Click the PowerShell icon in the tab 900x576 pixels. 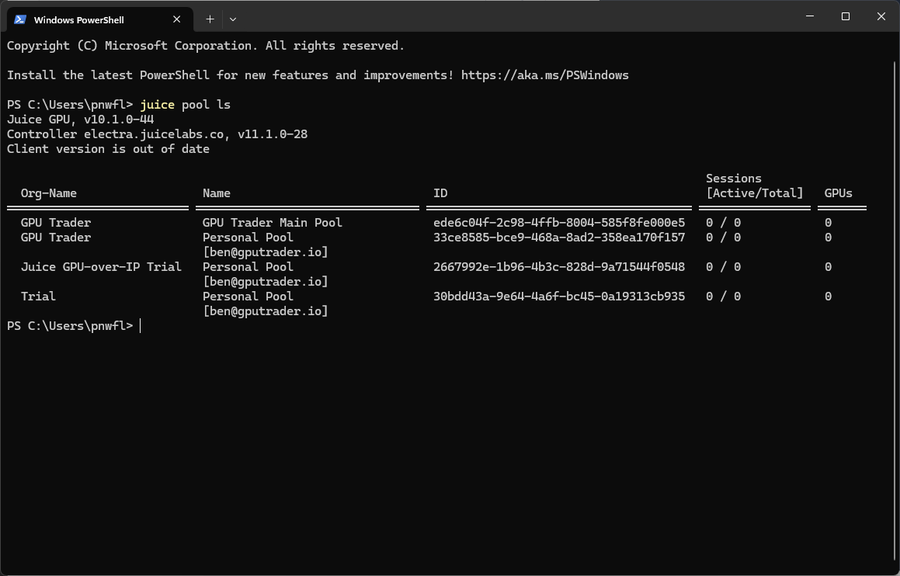tap(20, 19)
